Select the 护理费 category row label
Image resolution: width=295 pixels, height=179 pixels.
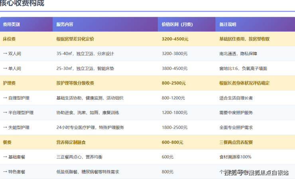tap(9, 83)
